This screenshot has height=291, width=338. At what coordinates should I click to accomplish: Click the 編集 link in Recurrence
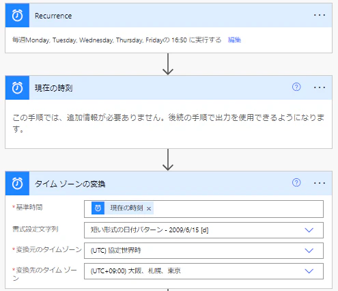[x=234, y=40]
